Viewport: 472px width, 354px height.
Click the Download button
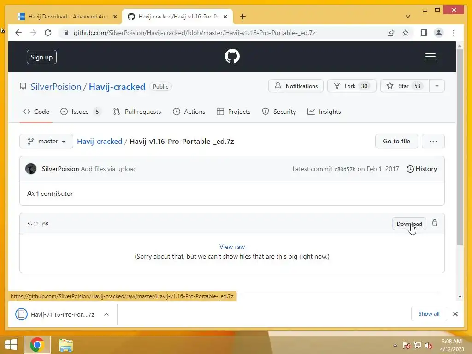409,224
